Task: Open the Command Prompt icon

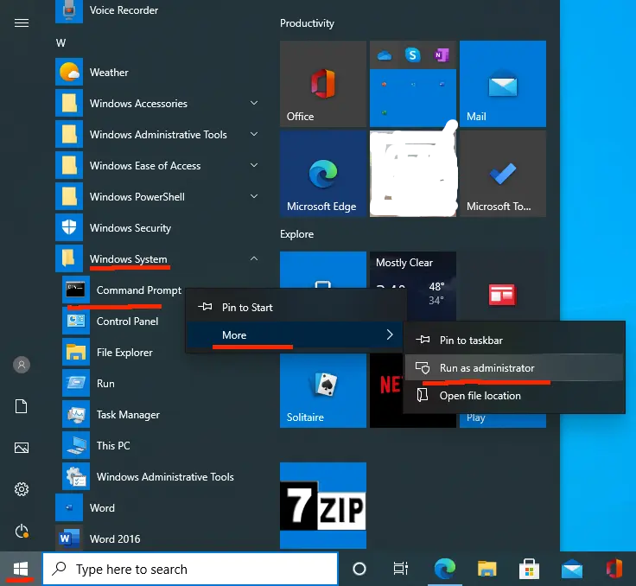Action: tap(76, 290)
